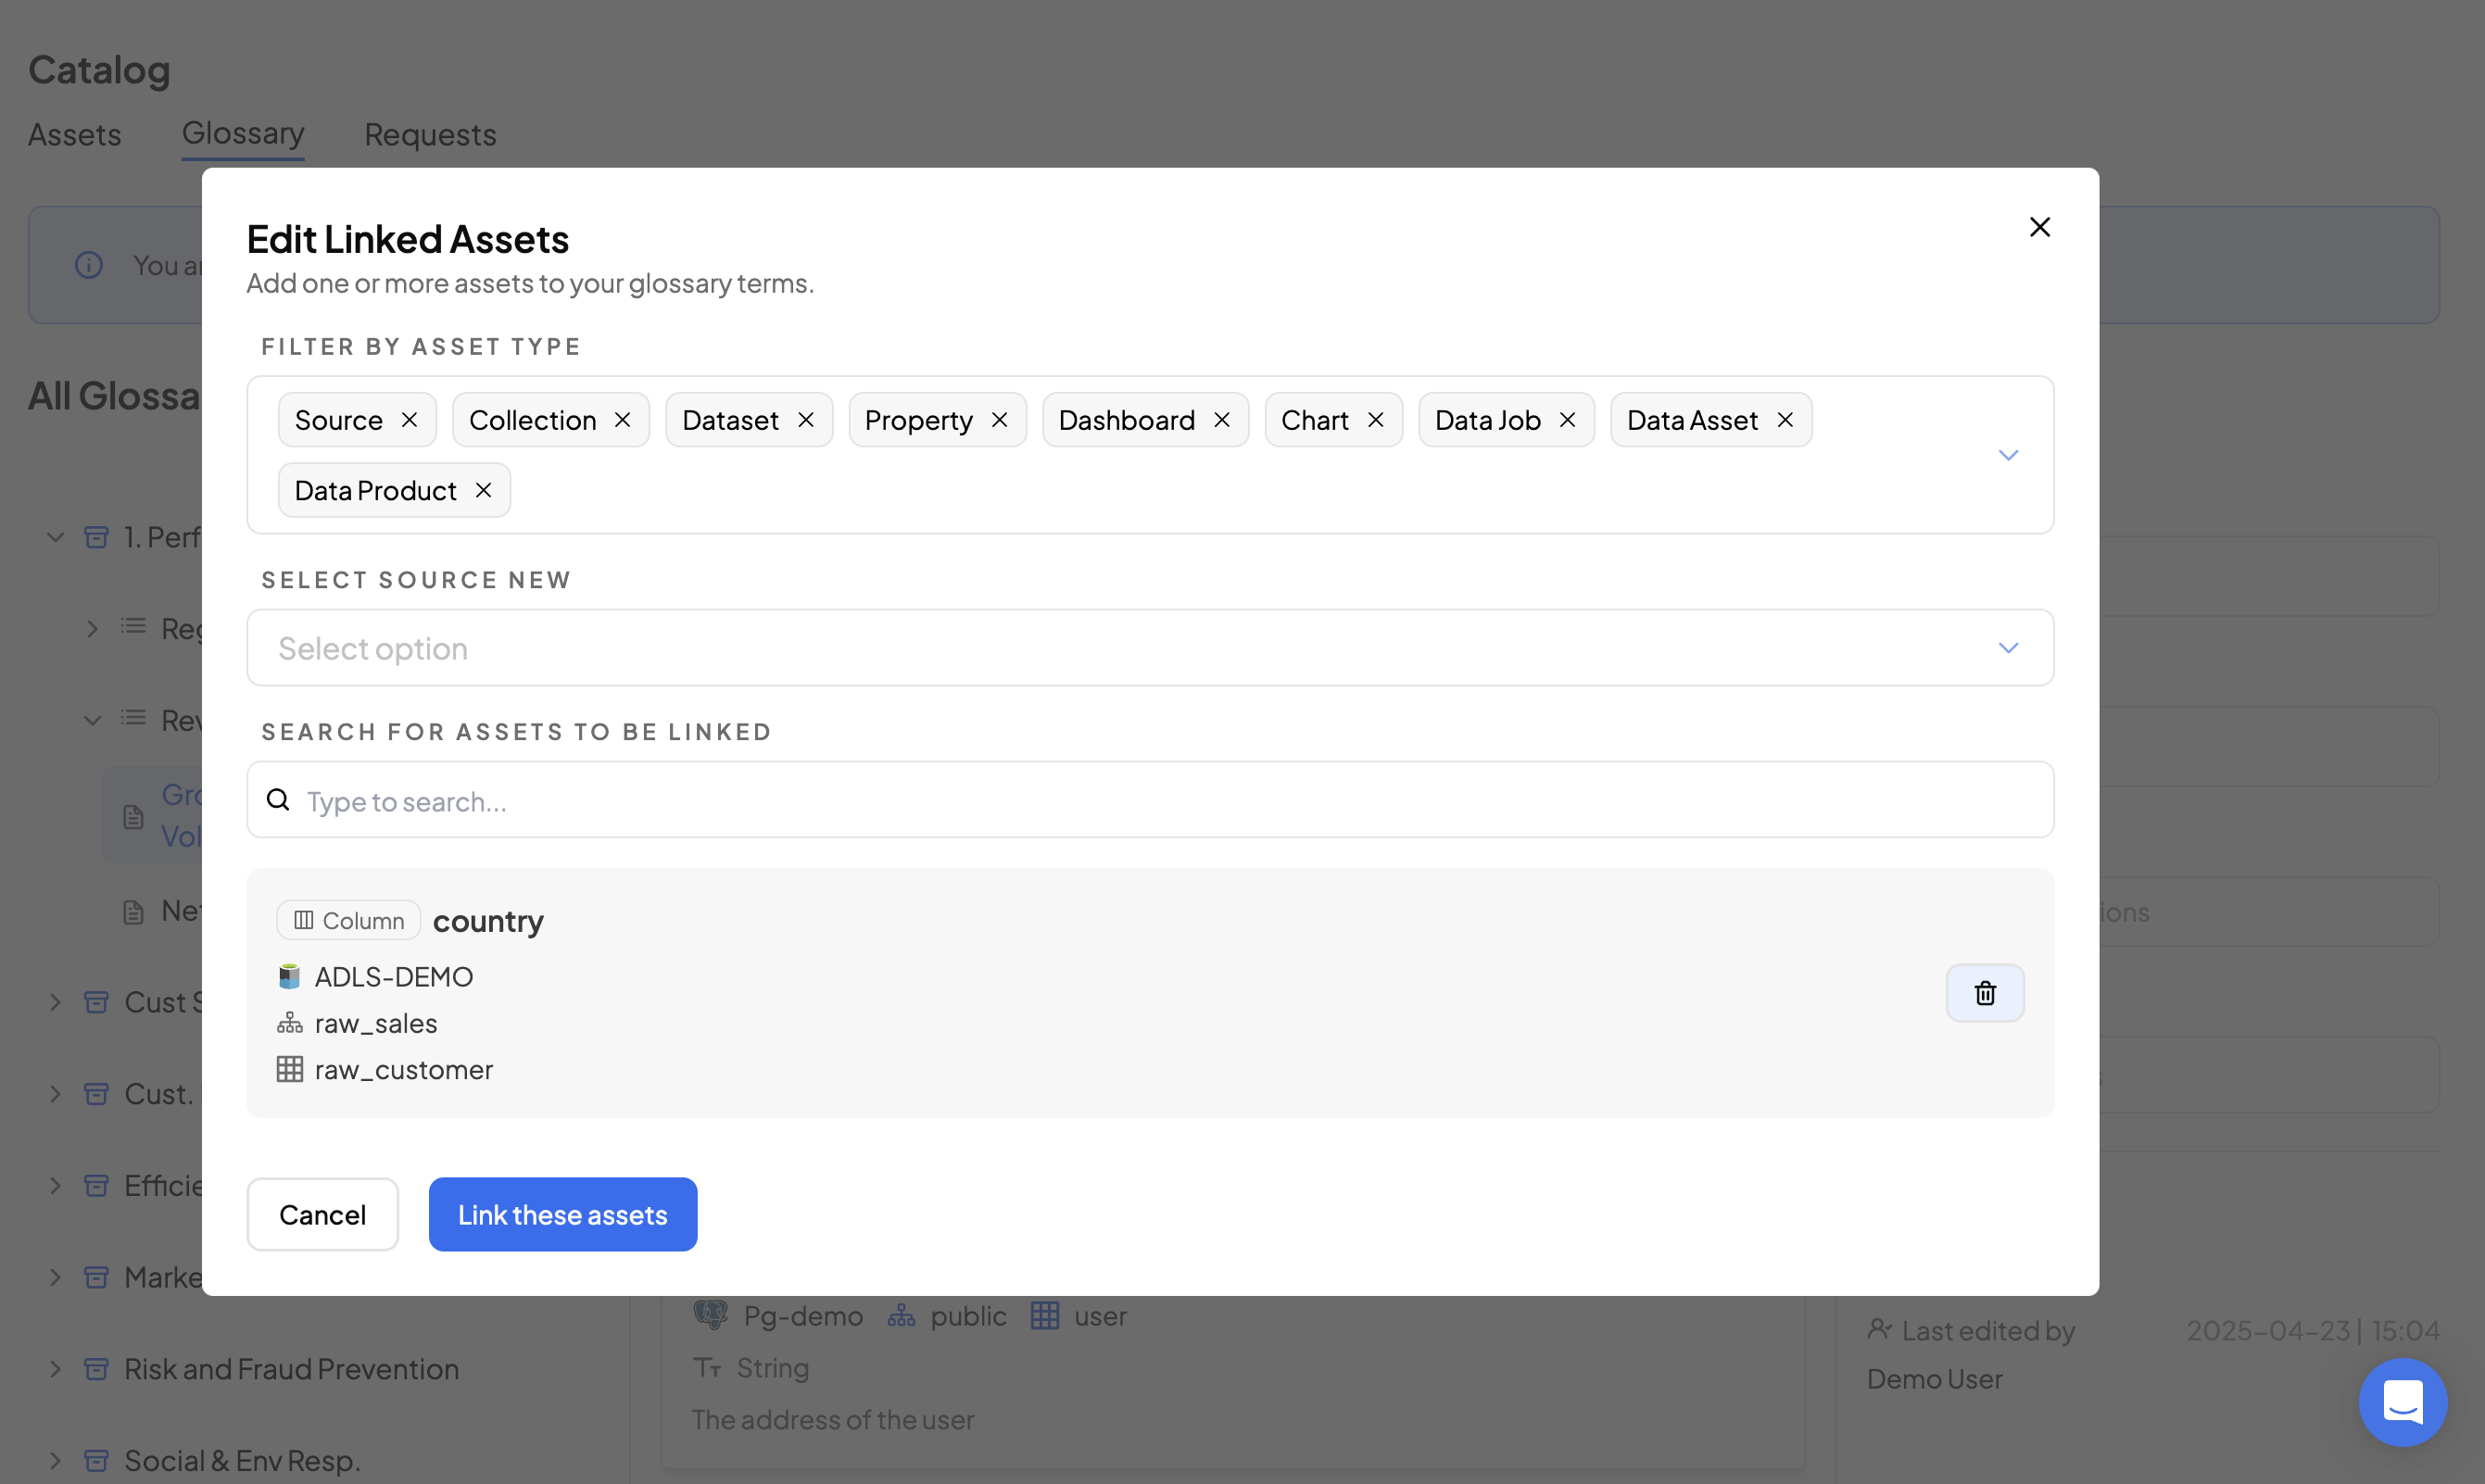Switch to the Requests tab
2485x1484 pixels.
click(x=430, y=134)
